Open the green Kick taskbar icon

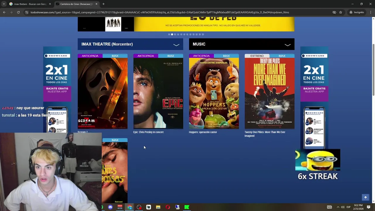(x=187, y=207)
